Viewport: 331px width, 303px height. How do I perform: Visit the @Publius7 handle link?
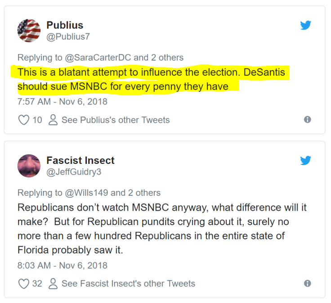[68, 37]
